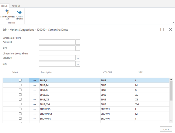Open lookup for Dimension Filters COLOUR
175x133 pixels.
click(x=78, y=42)
